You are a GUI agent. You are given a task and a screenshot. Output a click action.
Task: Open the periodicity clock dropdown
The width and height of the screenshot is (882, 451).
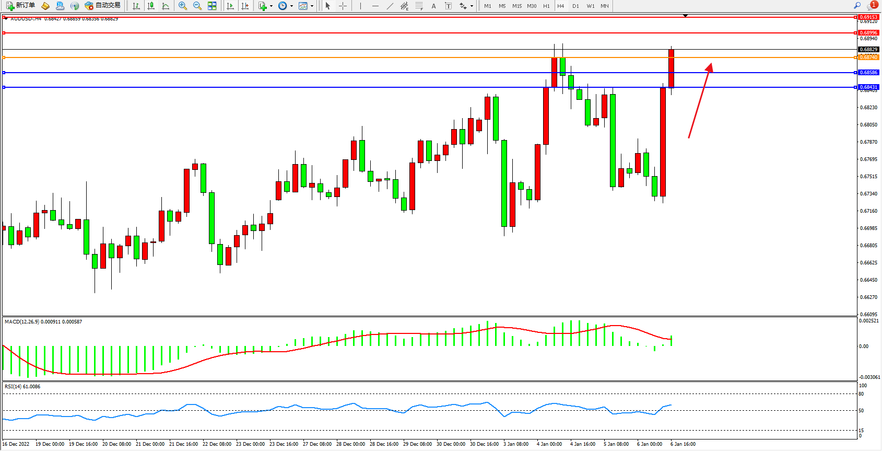click(x=291, y=6)
